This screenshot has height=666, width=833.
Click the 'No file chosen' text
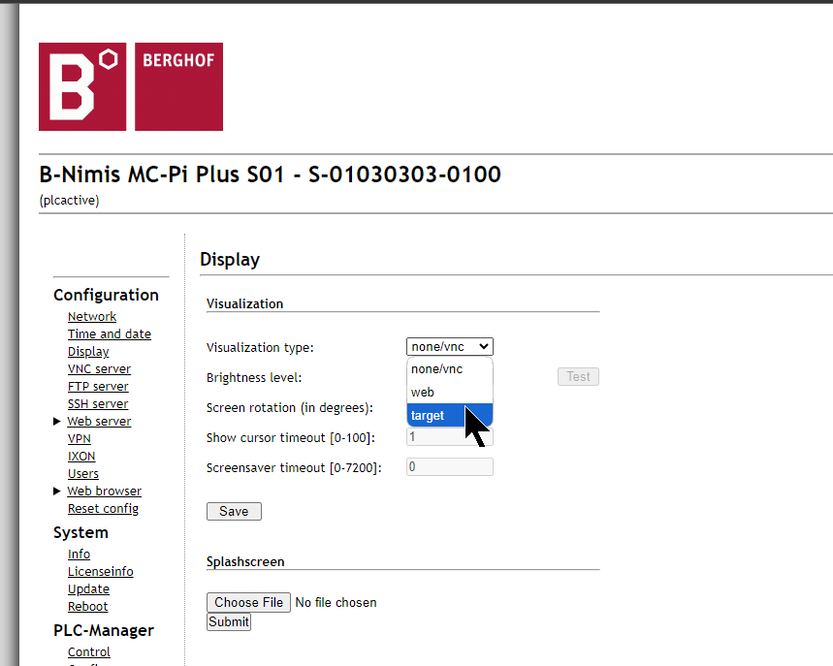coord(336,602)
